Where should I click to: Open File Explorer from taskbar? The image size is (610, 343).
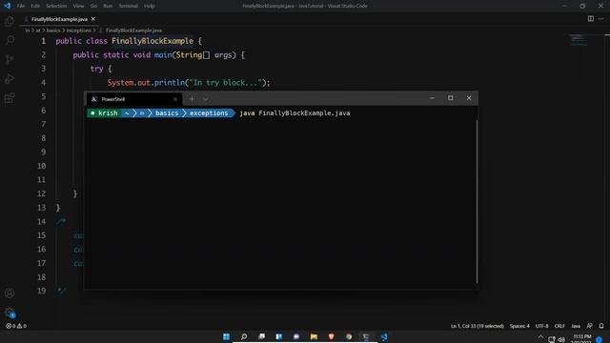pyautogui.click(x=314, y=336)
